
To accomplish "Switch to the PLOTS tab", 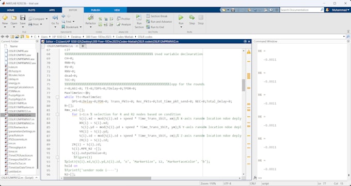I will point(31,10).
